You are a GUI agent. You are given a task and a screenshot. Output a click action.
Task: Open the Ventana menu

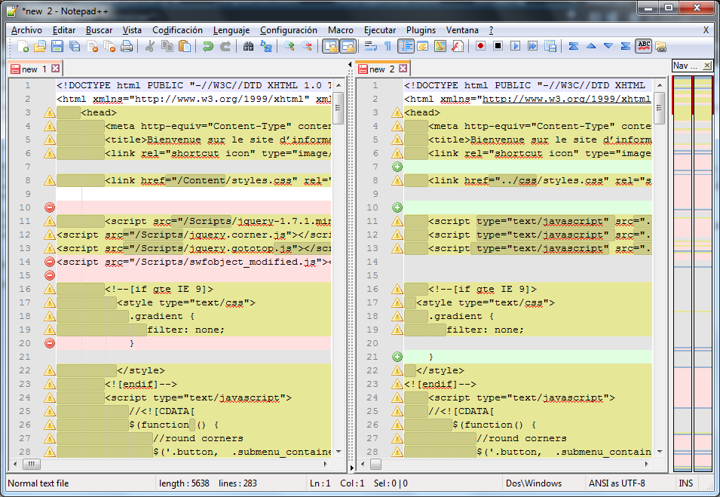click(x=462, y=30)
